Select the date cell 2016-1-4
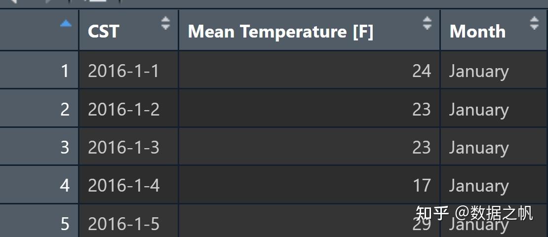Screen dimensions: 548x237 (x=123, y=186)
